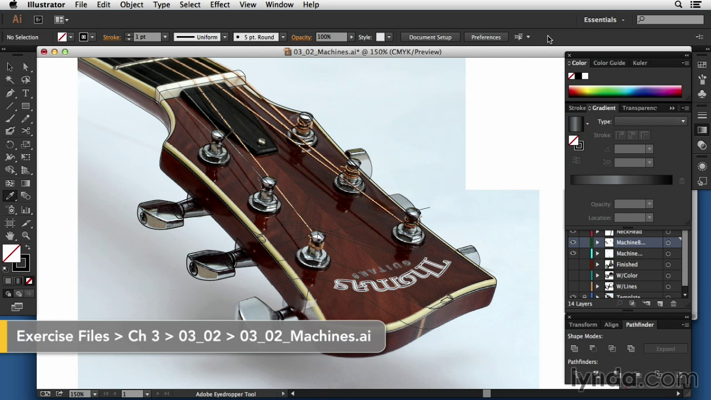Open the Window menu
Viewport: 711px width, 400px height.
(x=279, y=4)
